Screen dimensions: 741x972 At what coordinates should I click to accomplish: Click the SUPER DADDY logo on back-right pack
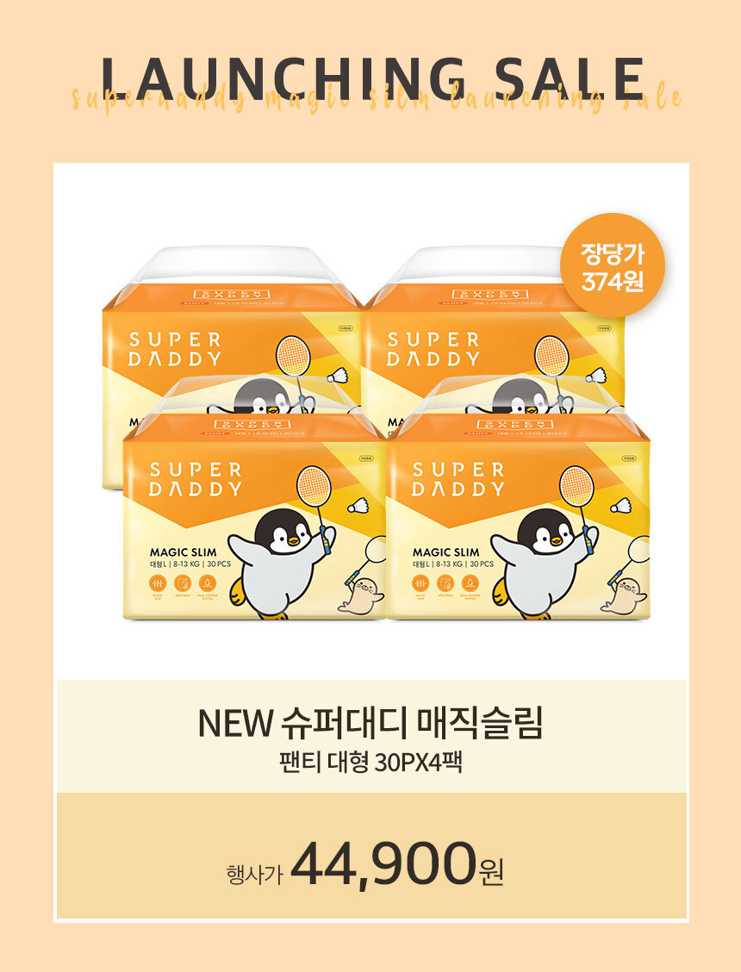433,349
